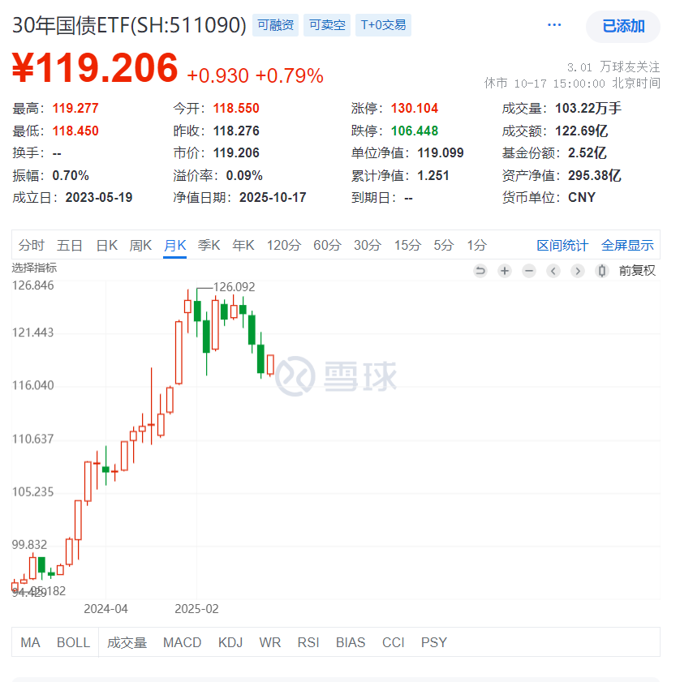The width and height of the screenshot is (680, 682).
Task: Switch to 120分 chart tab
Action: coord(284,246)
